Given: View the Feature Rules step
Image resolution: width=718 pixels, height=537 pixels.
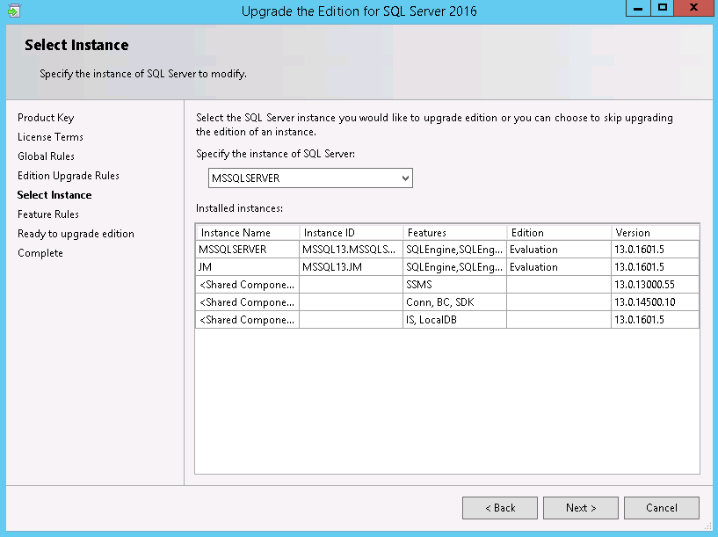Looking at the screenshot, I should click(47, 214).
